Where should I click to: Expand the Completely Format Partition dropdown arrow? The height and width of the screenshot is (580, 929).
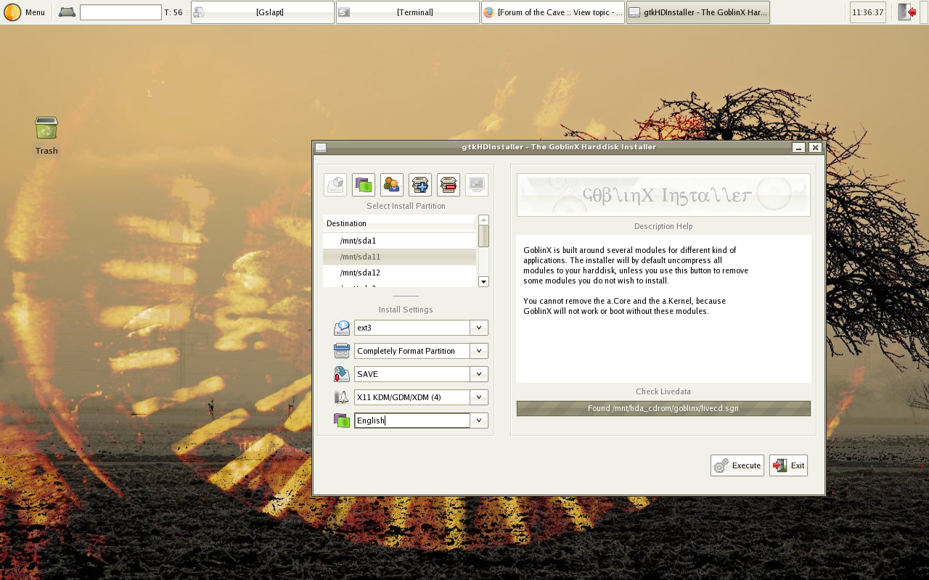click(479, 351)
